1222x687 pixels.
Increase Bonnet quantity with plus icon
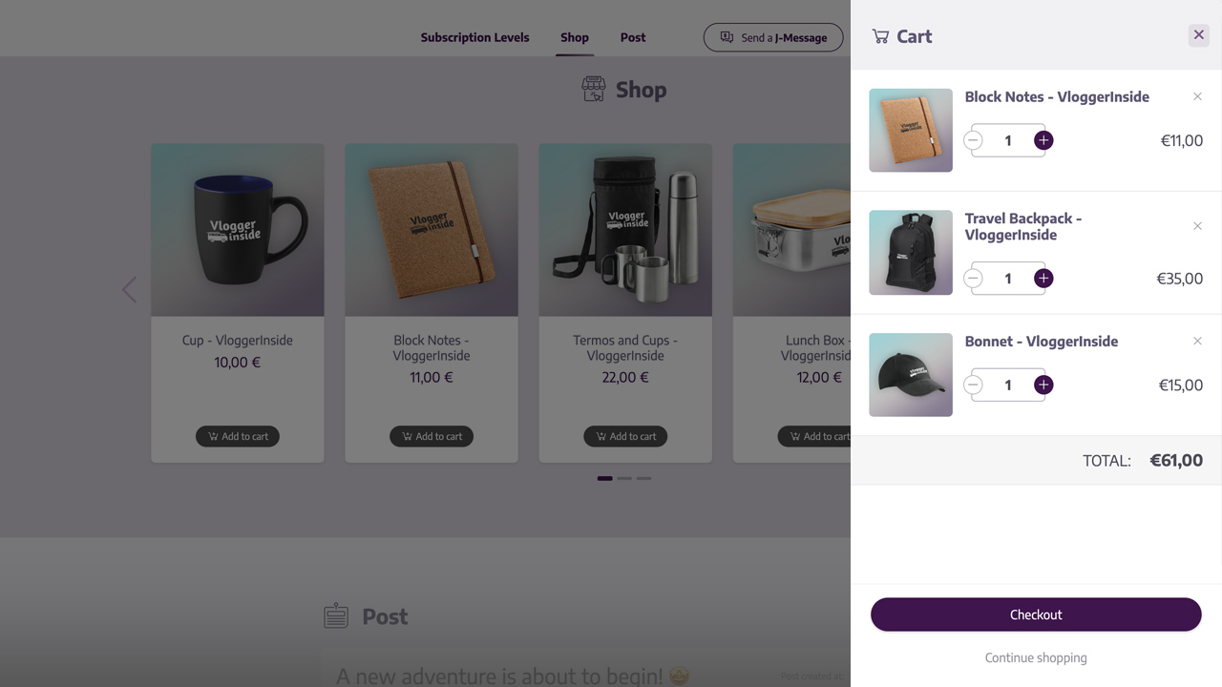coord(1043,385)
